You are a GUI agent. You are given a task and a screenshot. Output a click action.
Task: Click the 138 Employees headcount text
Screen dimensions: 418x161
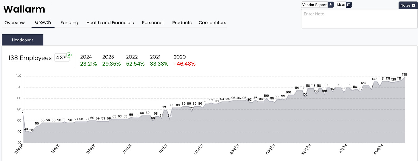click(x=30, y=58)
